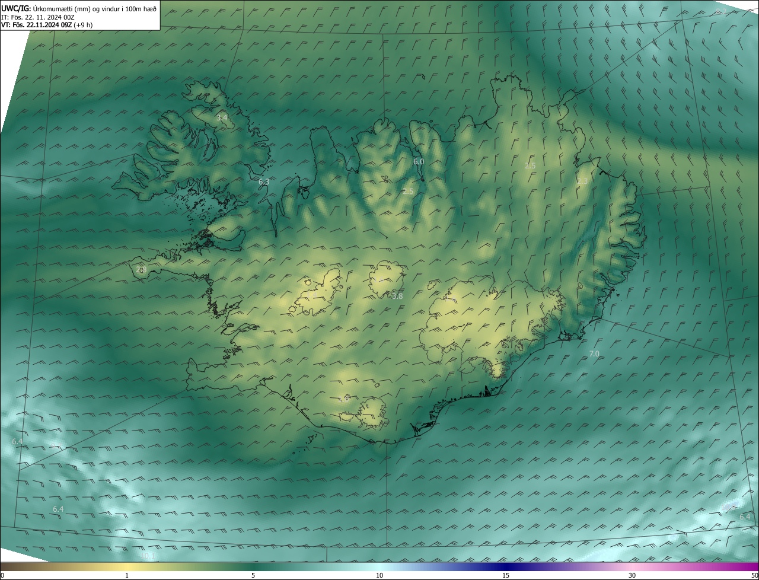Click the colorbar tick label '10'
Screen dimensions: 759x580
(379, 575)
